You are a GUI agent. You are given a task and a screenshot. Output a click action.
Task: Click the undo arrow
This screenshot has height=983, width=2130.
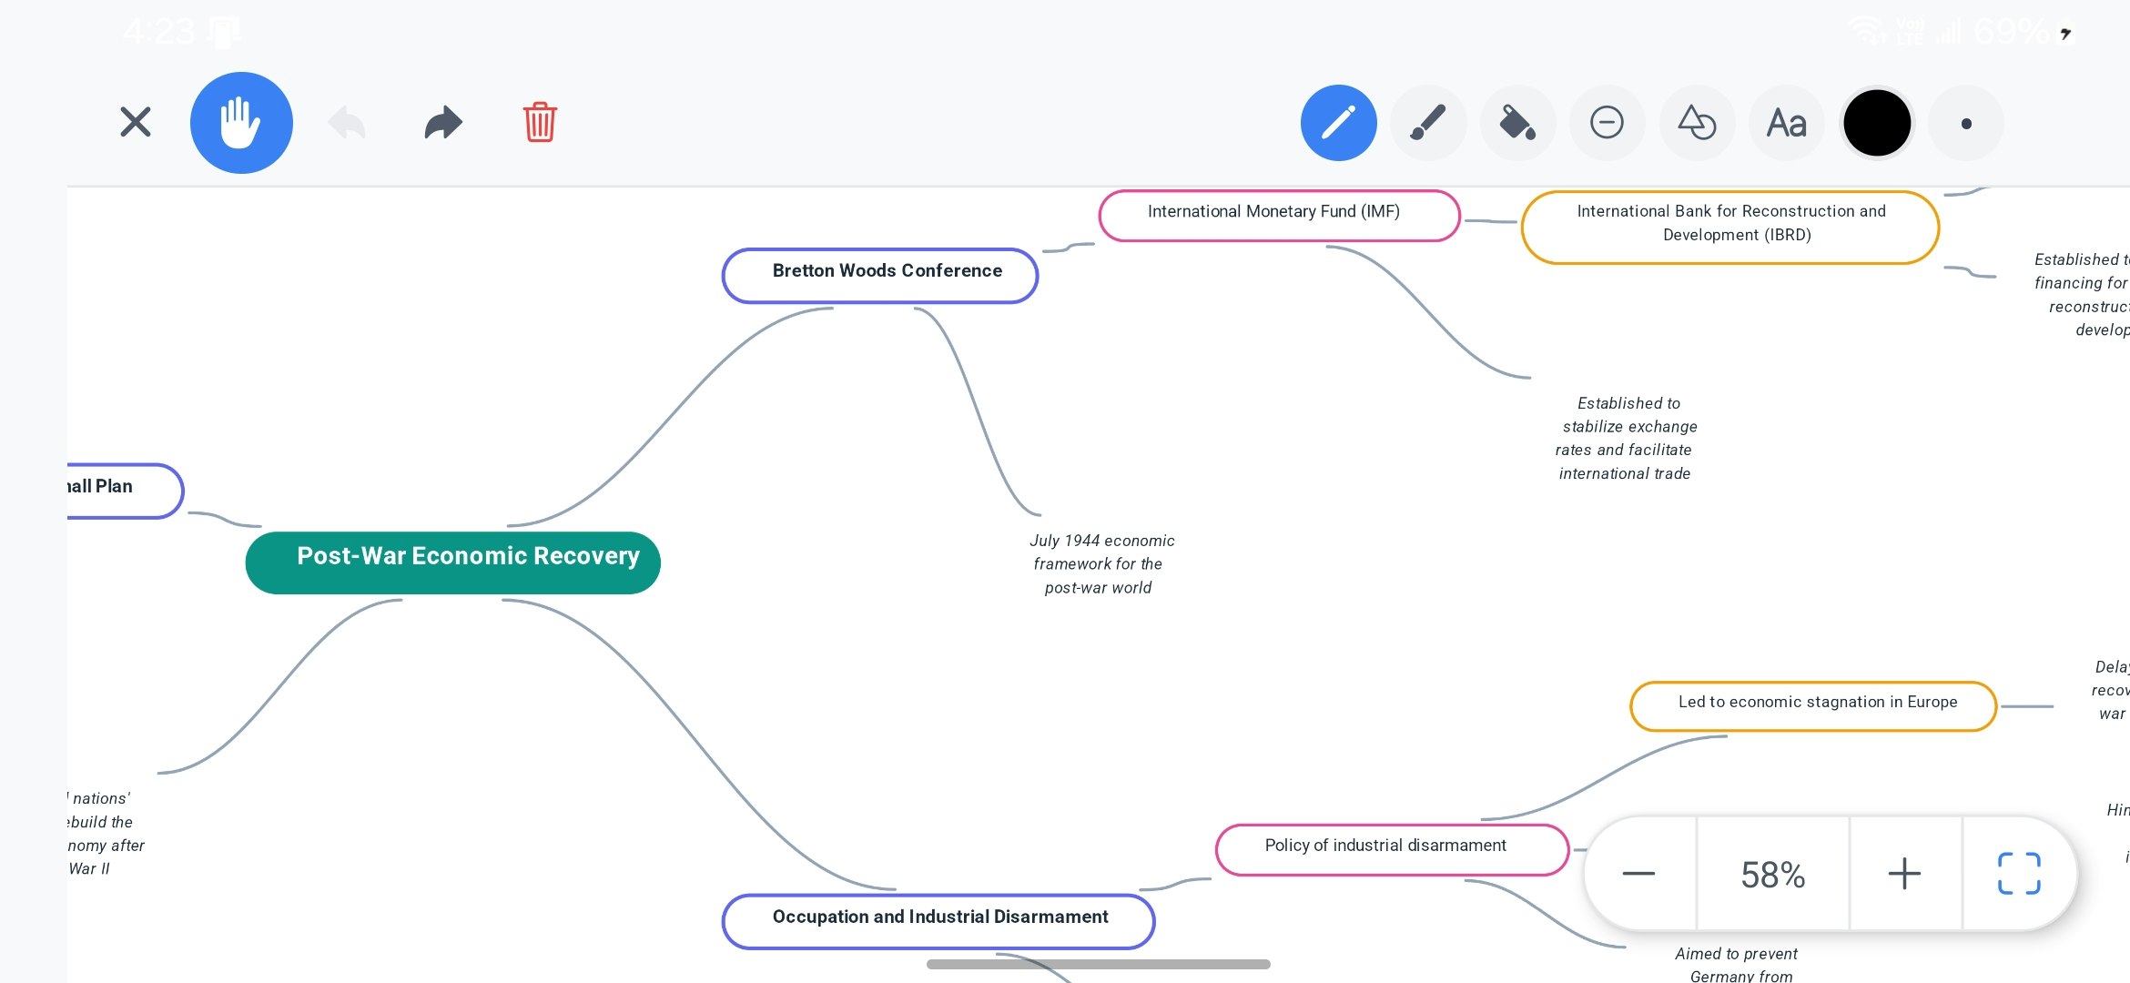[347, 123]
